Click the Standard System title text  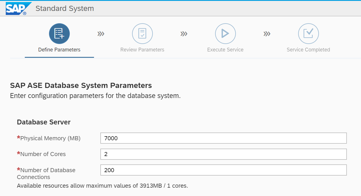click(65, 8)
